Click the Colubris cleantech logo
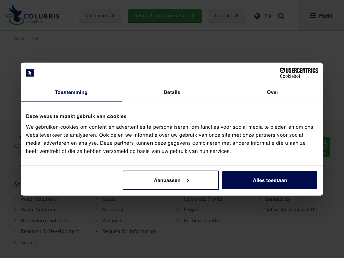344x258 pixels. point(32,15)
